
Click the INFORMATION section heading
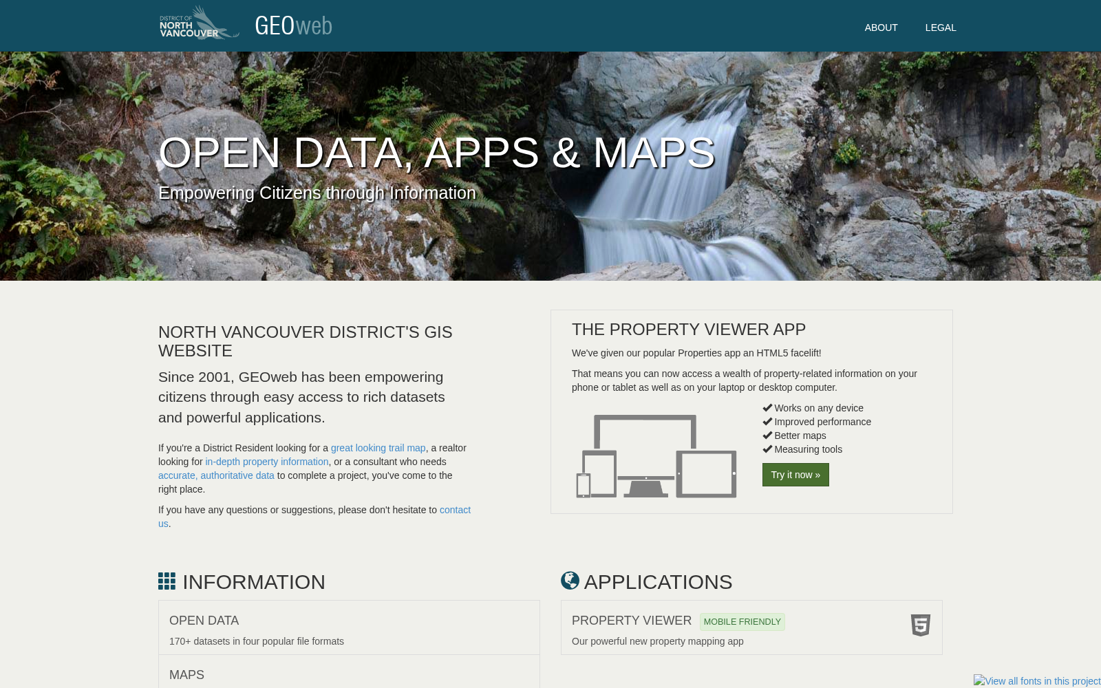254,582
